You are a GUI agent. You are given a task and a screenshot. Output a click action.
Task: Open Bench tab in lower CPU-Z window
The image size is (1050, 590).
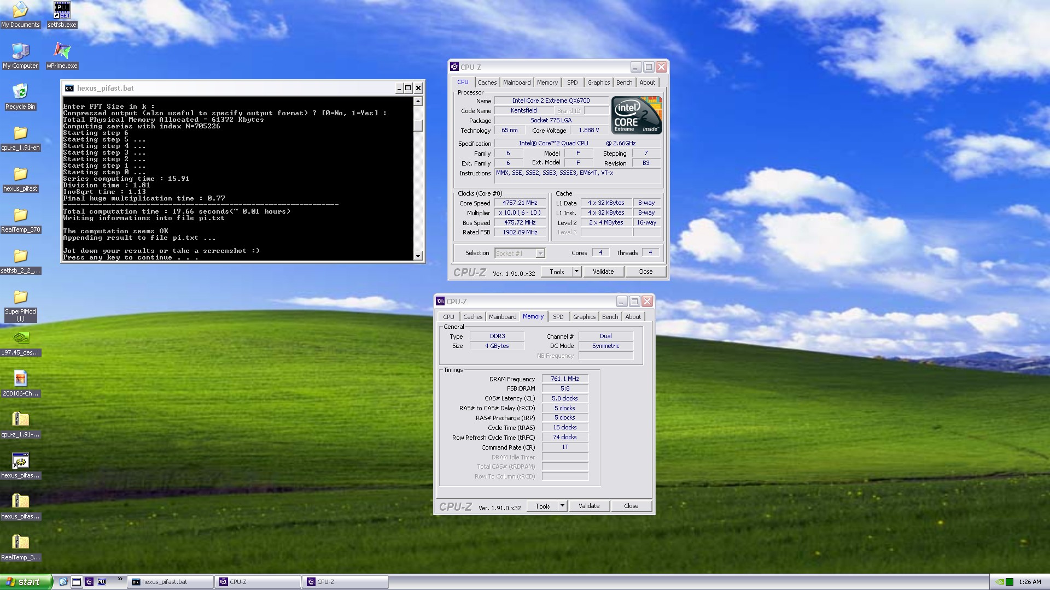[x=610, y=317]
